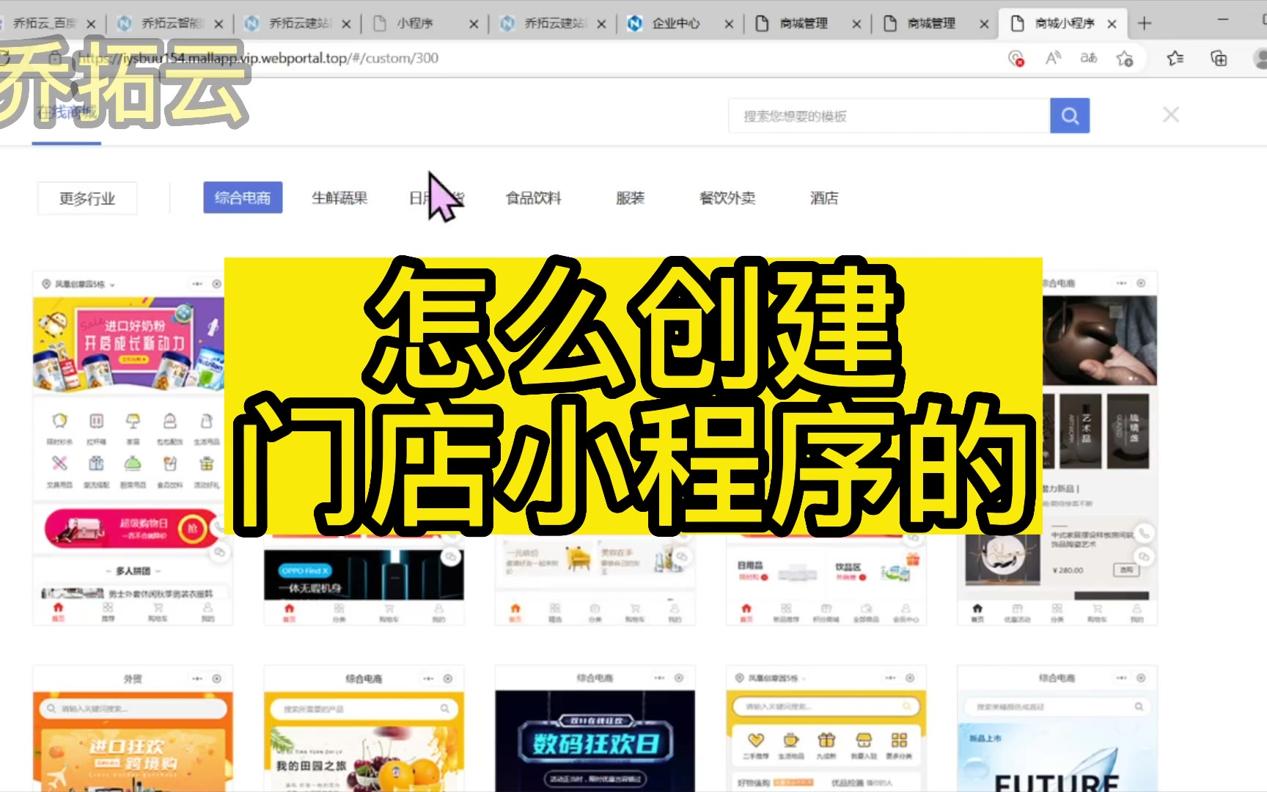Open the favorites list icon
Viewport: 1267px width, 792px height.
click(x=1175, y=58)
